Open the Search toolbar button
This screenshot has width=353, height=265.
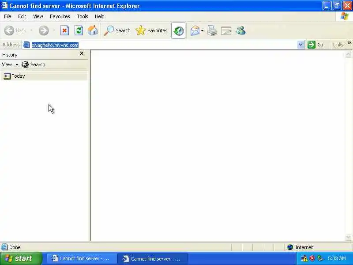[117, 30]
